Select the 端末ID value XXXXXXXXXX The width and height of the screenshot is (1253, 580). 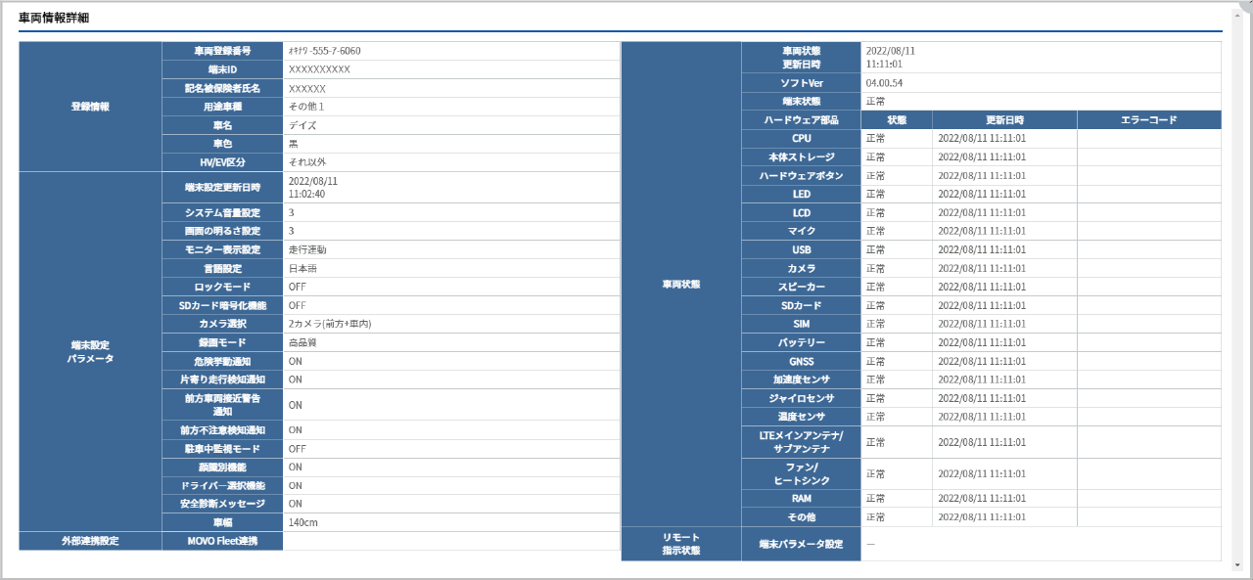[319, 69]
